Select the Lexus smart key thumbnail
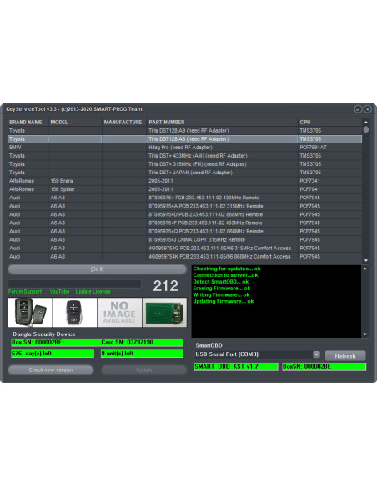This screenshot has width=377, height=487. [30, 313]
